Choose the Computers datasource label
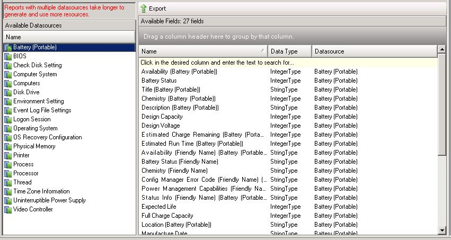The image size is (451, 240). pyautogui.click(x=26, y=83)
